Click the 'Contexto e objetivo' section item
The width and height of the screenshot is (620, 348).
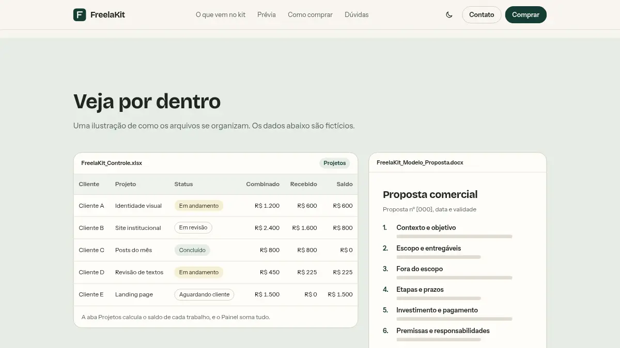426,227
